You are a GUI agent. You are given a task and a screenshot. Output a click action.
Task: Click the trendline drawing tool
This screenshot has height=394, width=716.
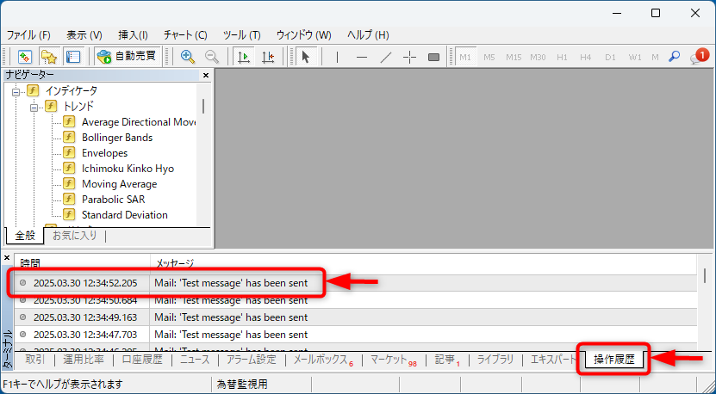385,57
